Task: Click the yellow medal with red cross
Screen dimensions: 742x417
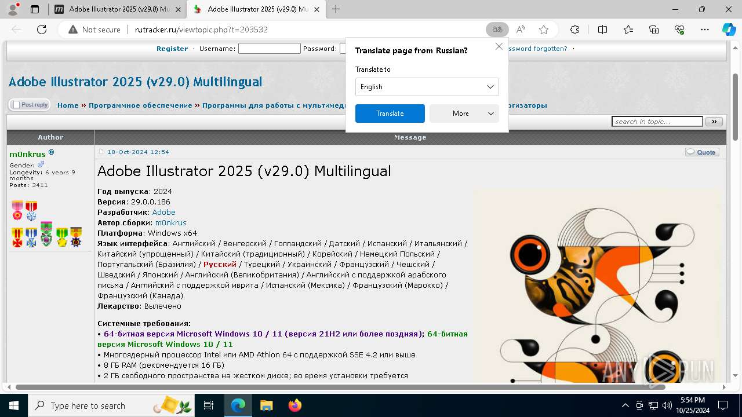Action: tap(17, 237)
